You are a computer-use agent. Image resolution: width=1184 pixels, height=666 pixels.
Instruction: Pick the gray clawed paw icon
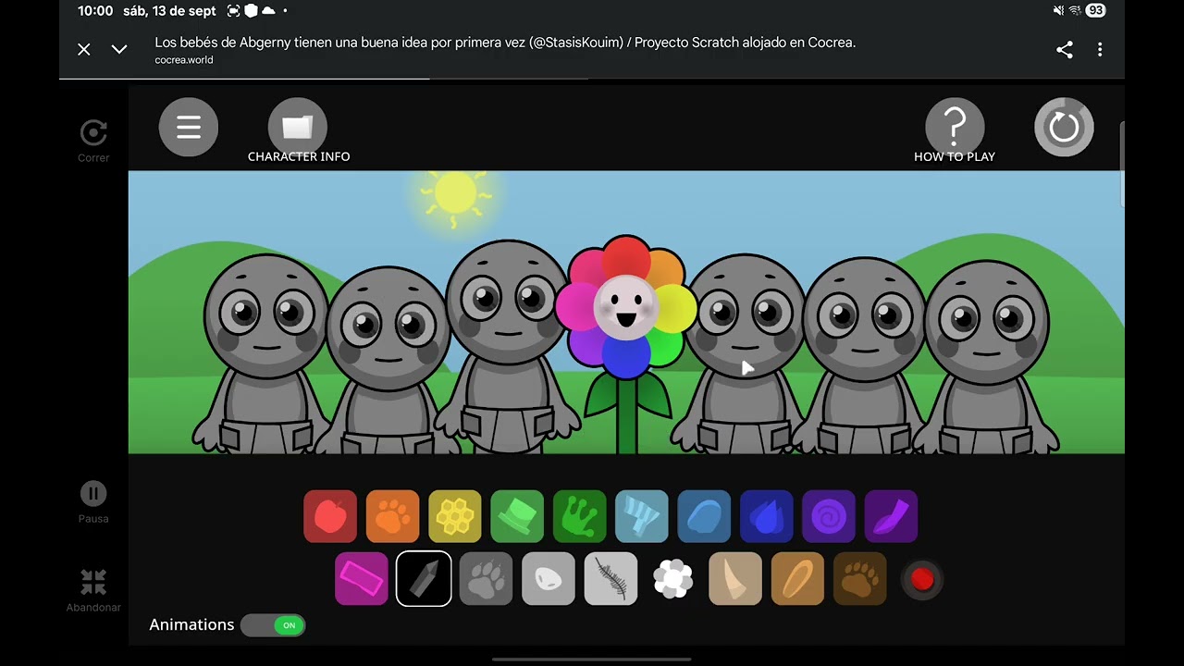click(x=486, y=579)
